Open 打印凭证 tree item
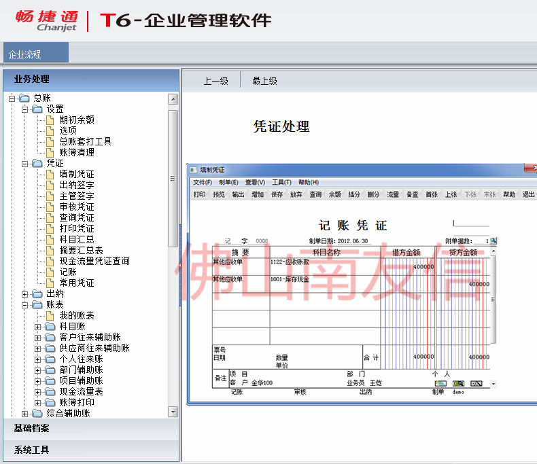The image size is (537, 464). [77, 228]
